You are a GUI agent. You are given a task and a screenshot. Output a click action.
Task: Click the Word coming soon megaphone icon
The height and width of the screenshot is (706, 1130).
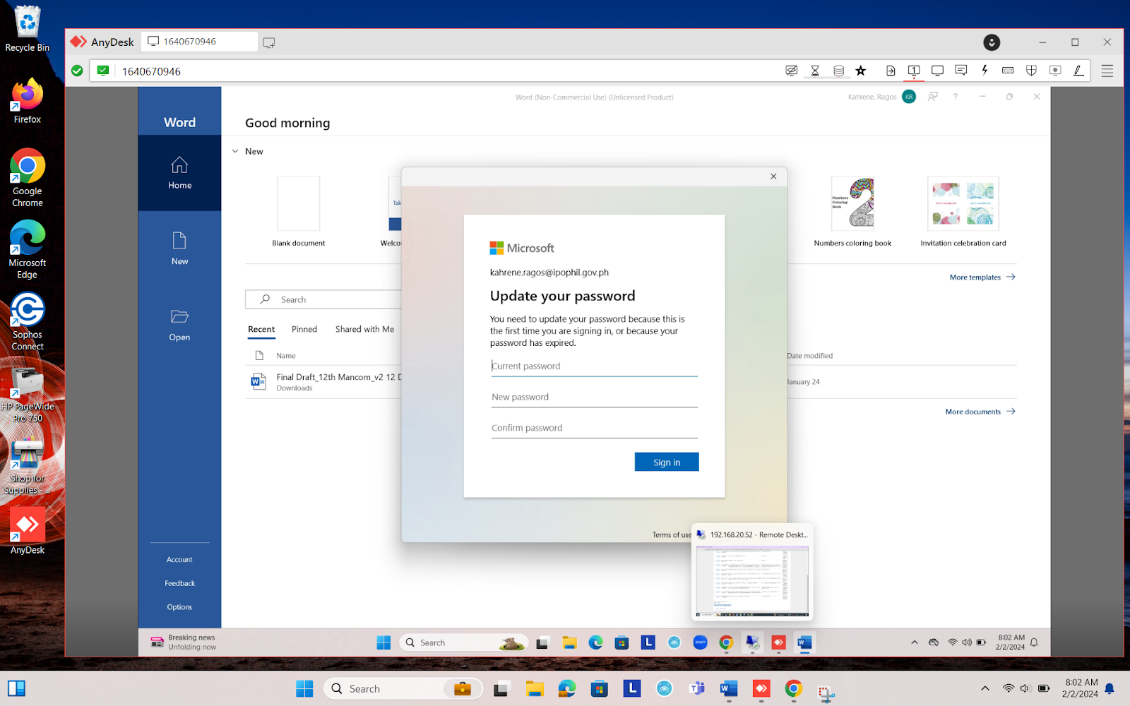tap(933, 97)
